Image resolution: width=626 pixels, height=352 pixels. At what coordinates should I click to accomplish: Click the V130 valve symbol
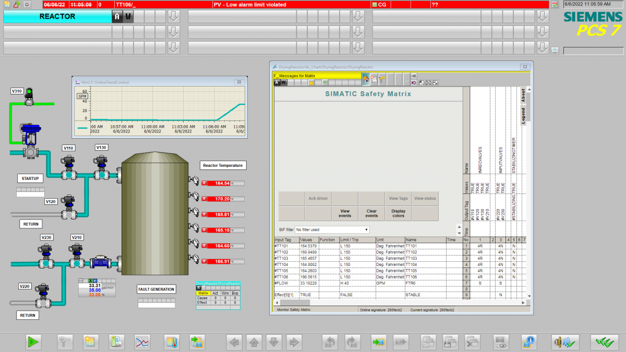coord(101,166)
